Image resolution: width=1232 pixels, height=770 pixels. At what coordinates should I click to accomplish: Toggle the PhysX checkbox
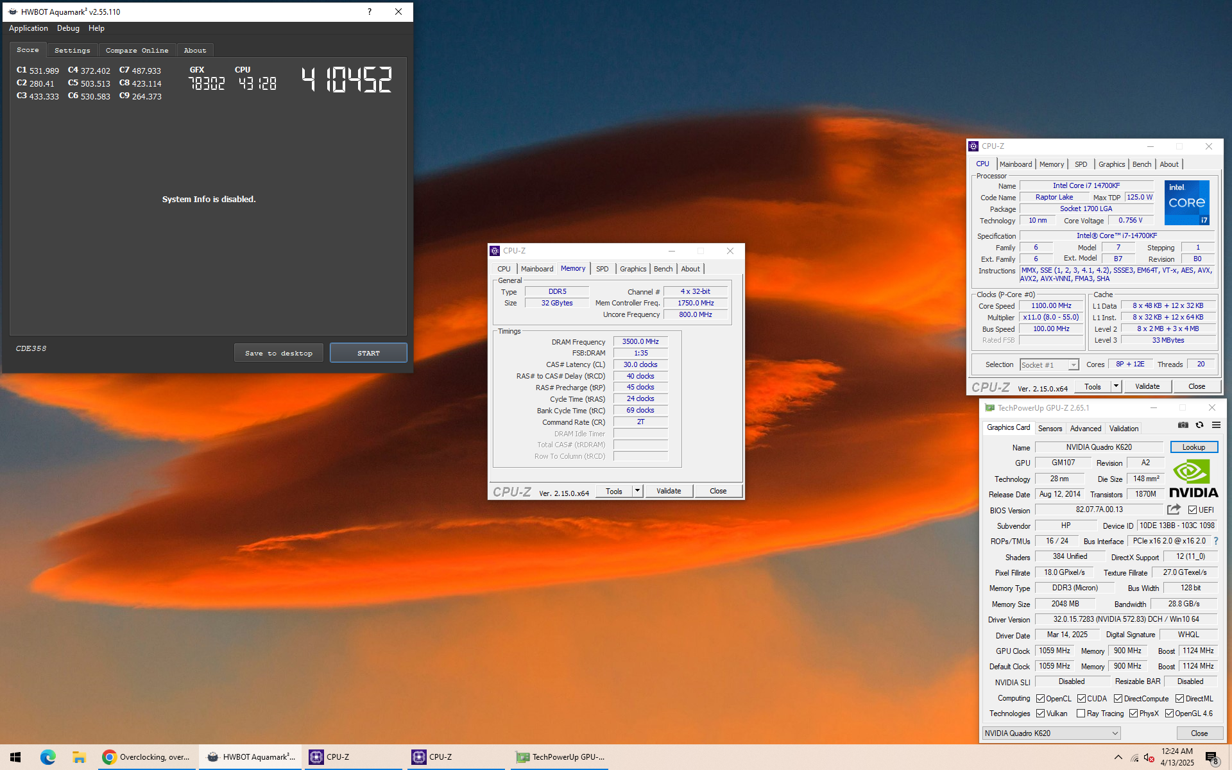1133,714
